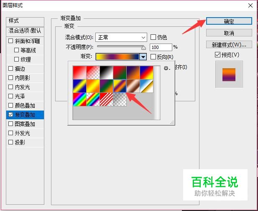Choose the copper gradient swatch
Viewport: 258px width, 211px height.
(x=133, y=86)
